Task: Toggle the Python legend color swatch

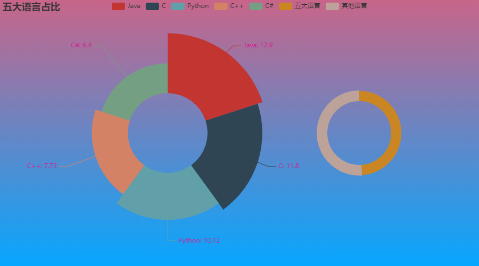Action: (x=178, y=6)
